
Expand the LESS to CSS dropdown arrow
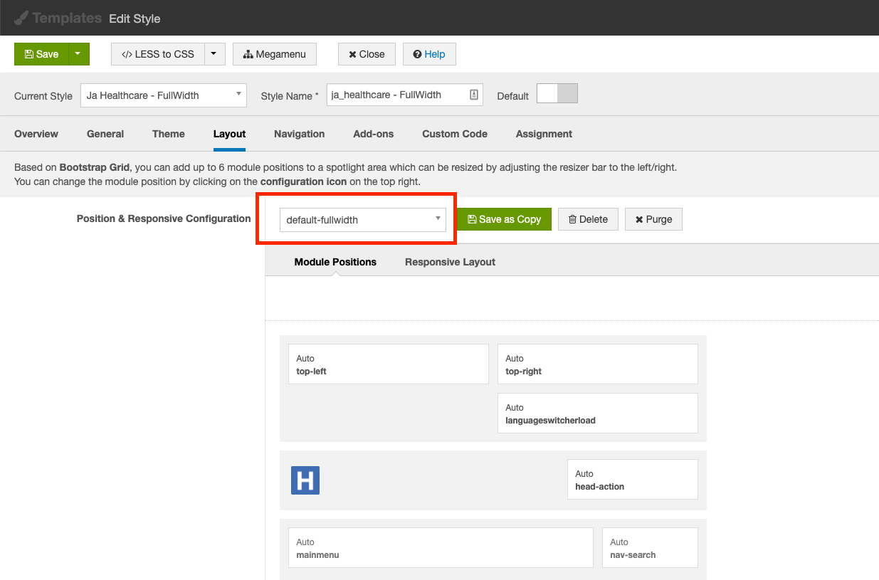click(214, 54)
